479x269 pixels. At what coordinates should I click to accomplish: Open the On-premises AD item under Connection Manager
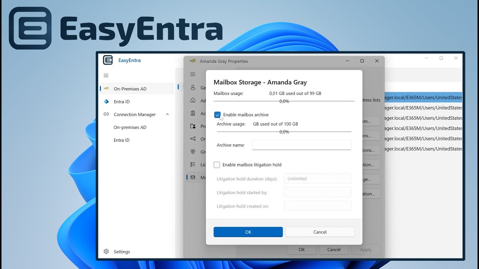pyautogui.click(x=130, y=127)
